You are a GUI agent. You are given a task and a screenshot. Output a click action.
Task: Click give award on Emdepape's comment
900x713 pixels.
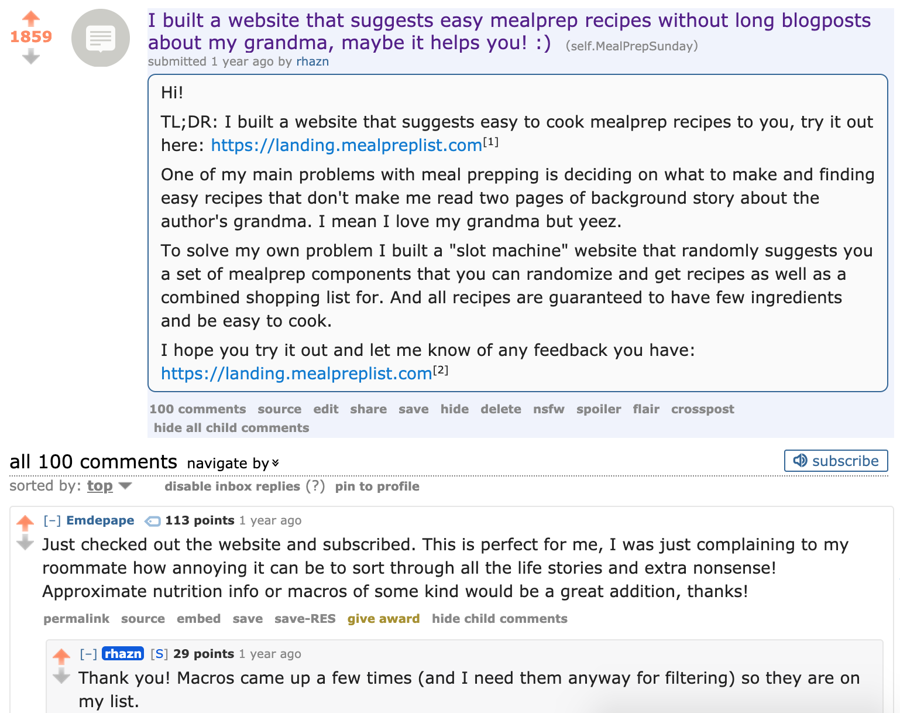point(383,619)
